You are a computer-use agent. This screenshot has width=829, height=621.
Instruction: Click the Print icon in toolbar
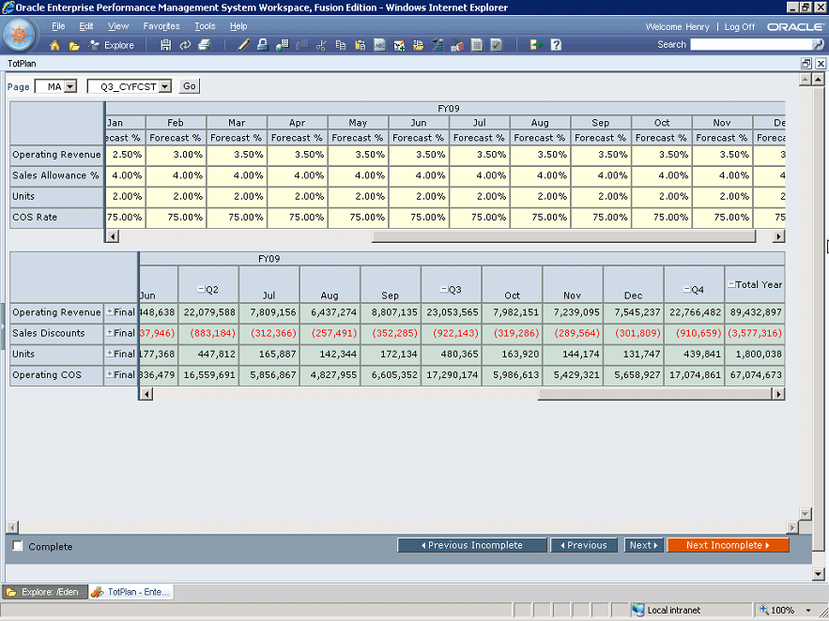click(x=205, y=45)
